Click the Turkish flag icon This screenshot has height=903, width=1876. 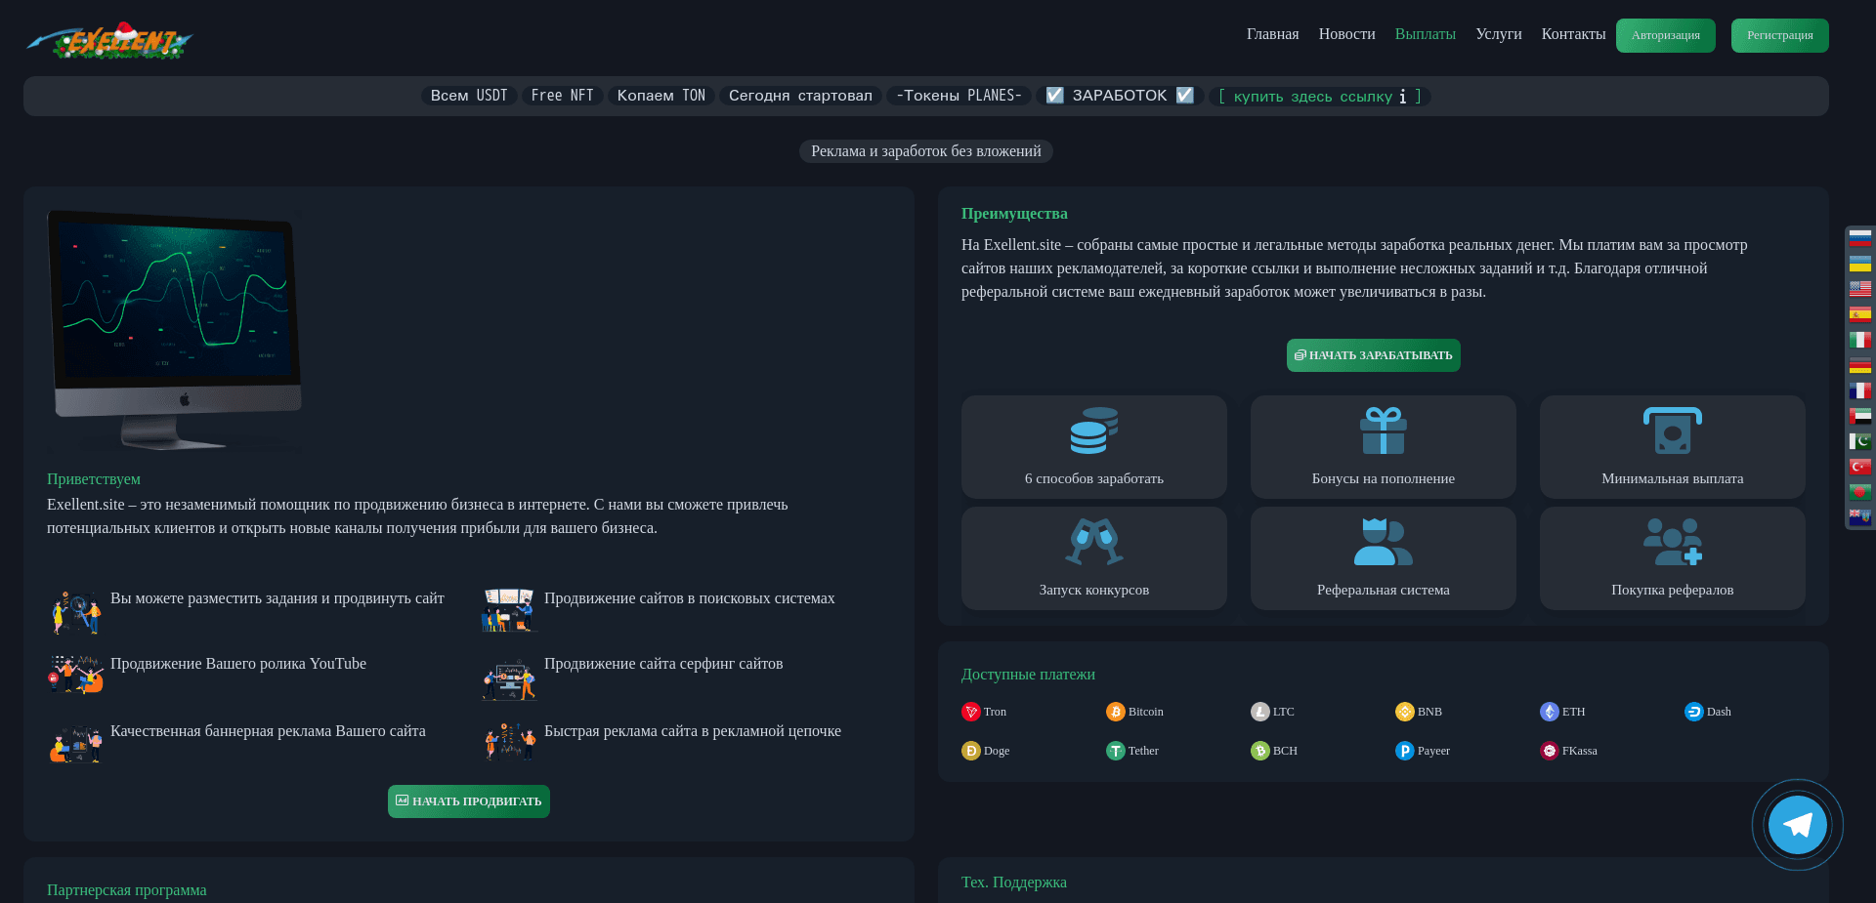[1859, 467]
